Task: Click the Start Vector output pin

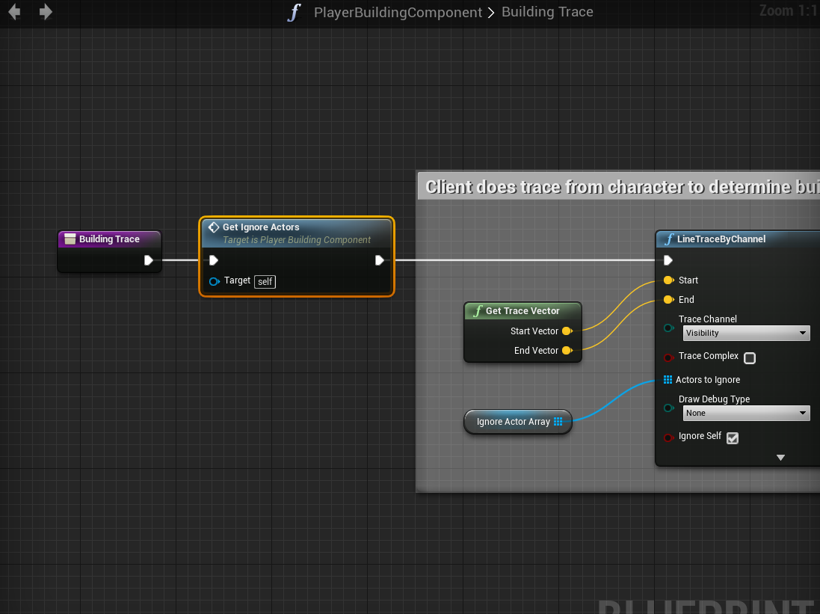Action: pos(567,331)
